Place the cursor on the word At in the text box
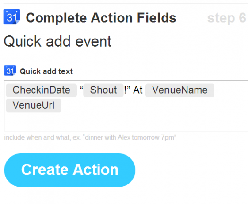 coord(138,90)
